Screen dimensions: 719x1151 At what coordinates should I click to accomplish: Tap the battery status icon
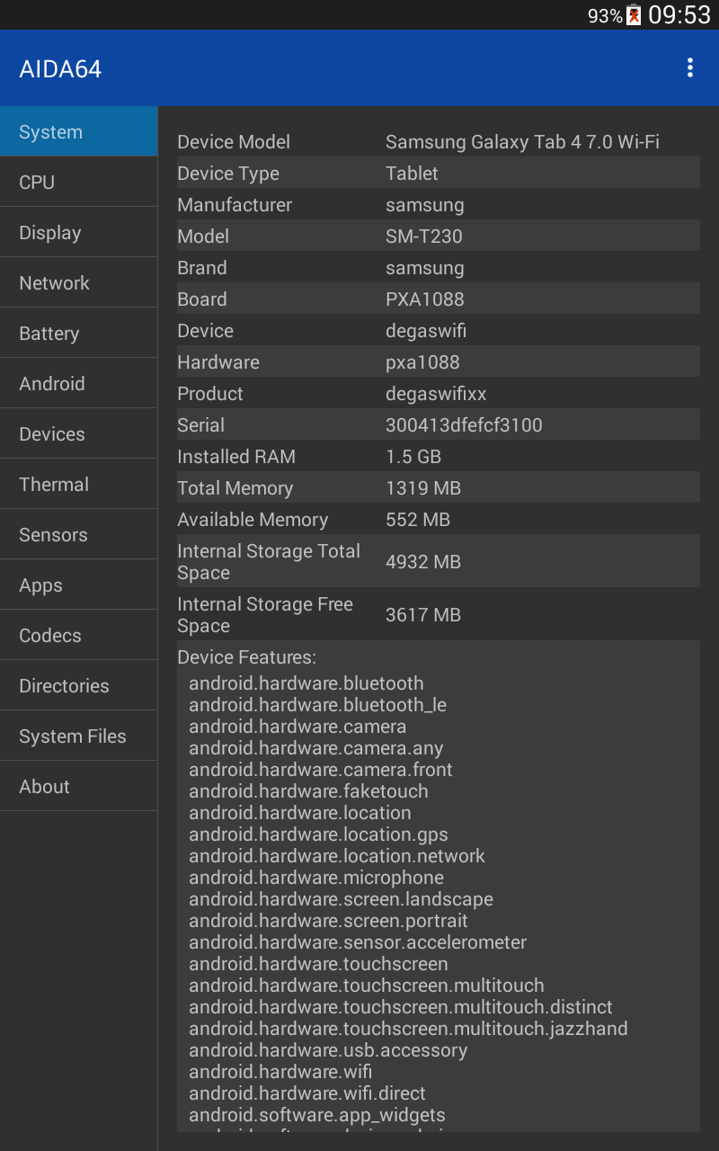coord(634,15)
